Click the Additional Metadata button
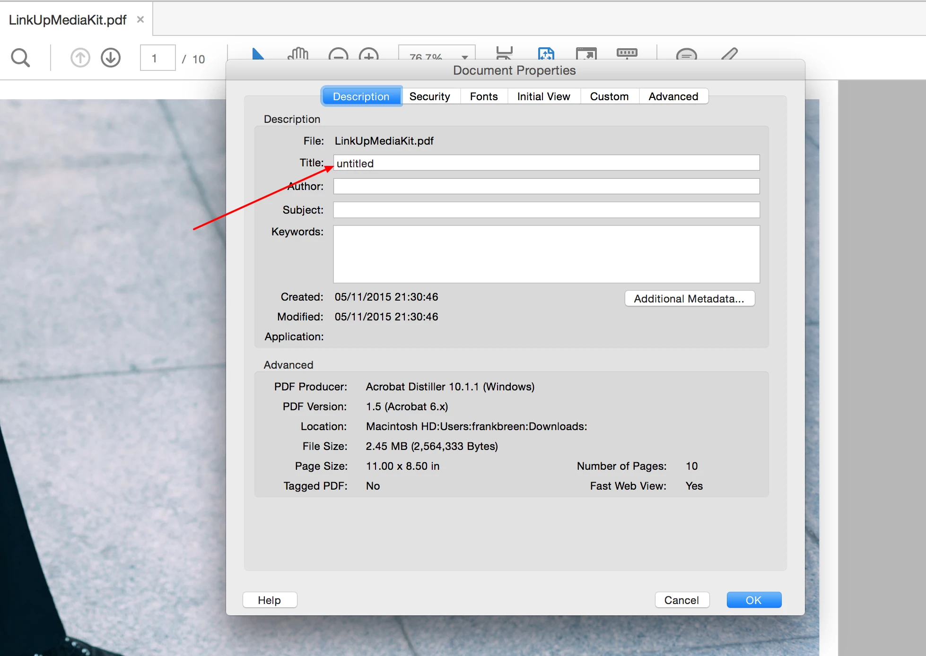The image size is (926, 656). coord(689,299)
